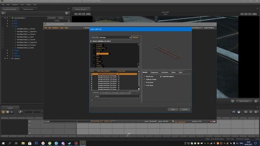The image size is (260, 146).
Task: Toggle the Look At Camera checkbox
Action: click(x=161, y=77)
